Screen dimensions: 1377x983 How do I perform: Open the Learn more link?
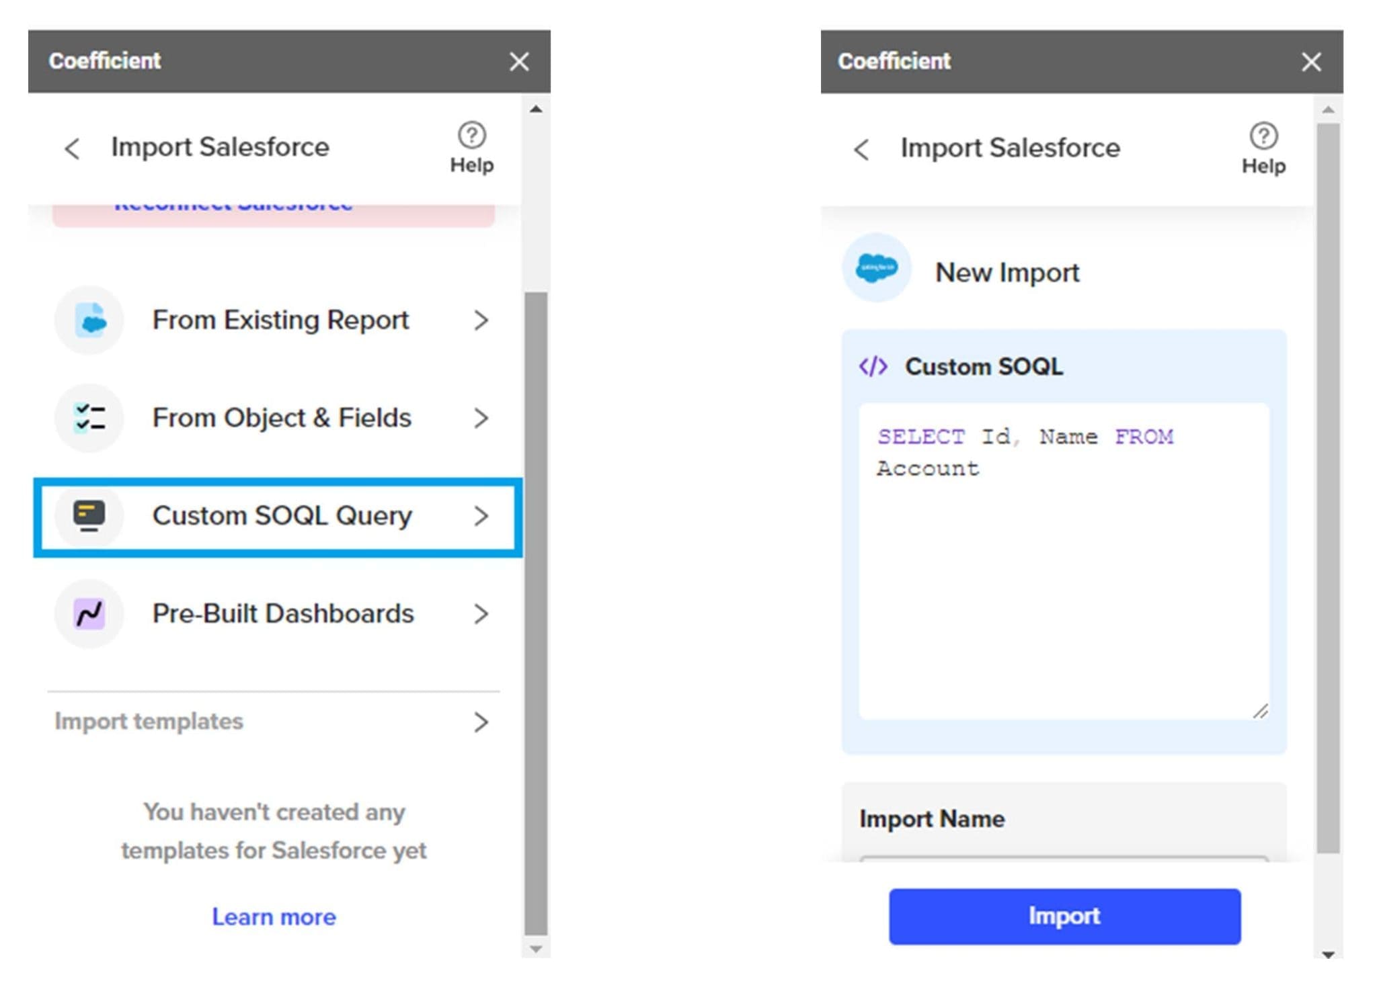click(272, 916)
